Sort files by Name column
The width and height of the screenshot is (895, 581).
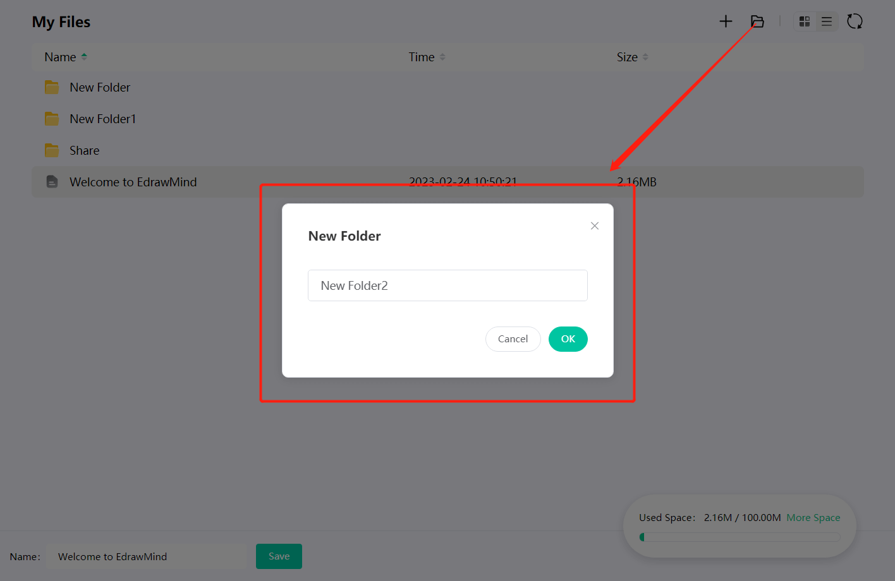point(66,57)
